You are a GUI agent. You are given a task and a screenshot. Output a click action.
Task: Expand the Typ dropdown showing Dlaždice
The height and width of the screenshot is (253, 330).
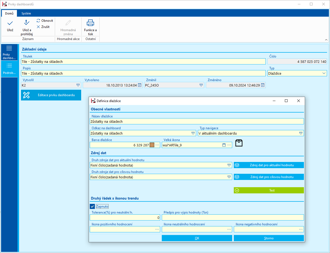coord(324,73)
